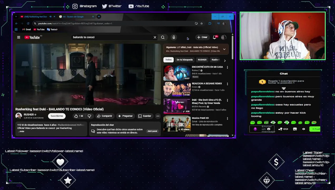
Task: Share the video via Compartir
Action: [104, 116]
